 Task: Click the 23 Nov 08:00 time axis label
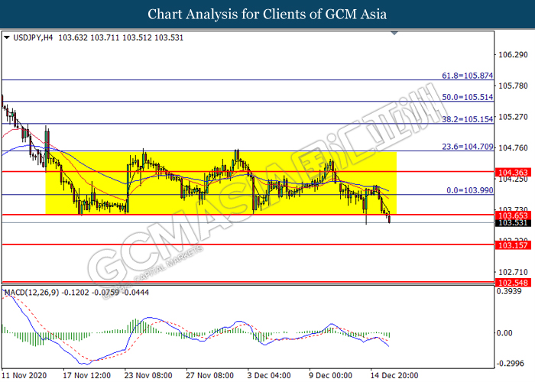(148, 375)
